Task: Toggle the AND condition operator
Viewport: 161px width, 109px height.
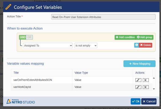Action: pos(23,37)
